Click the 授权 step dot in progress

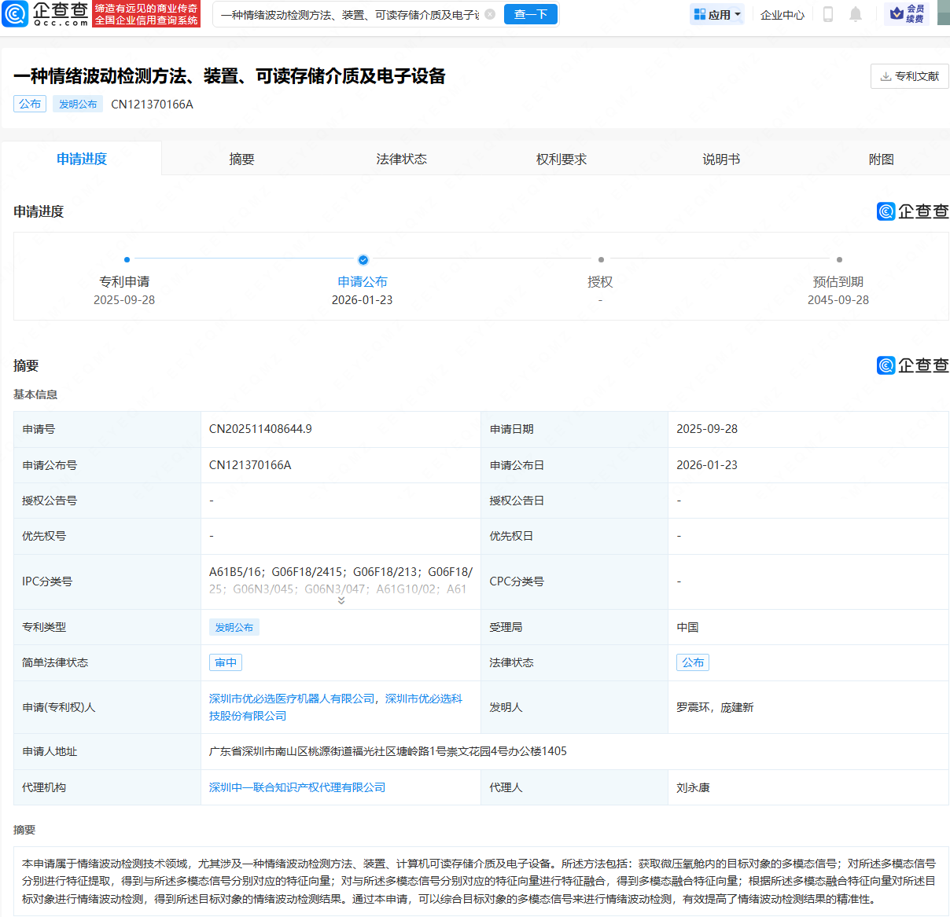[601, 259]
